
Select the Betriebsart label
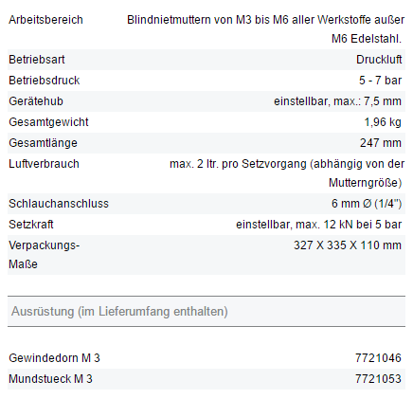pyautogui.click(x=37, y=60)
